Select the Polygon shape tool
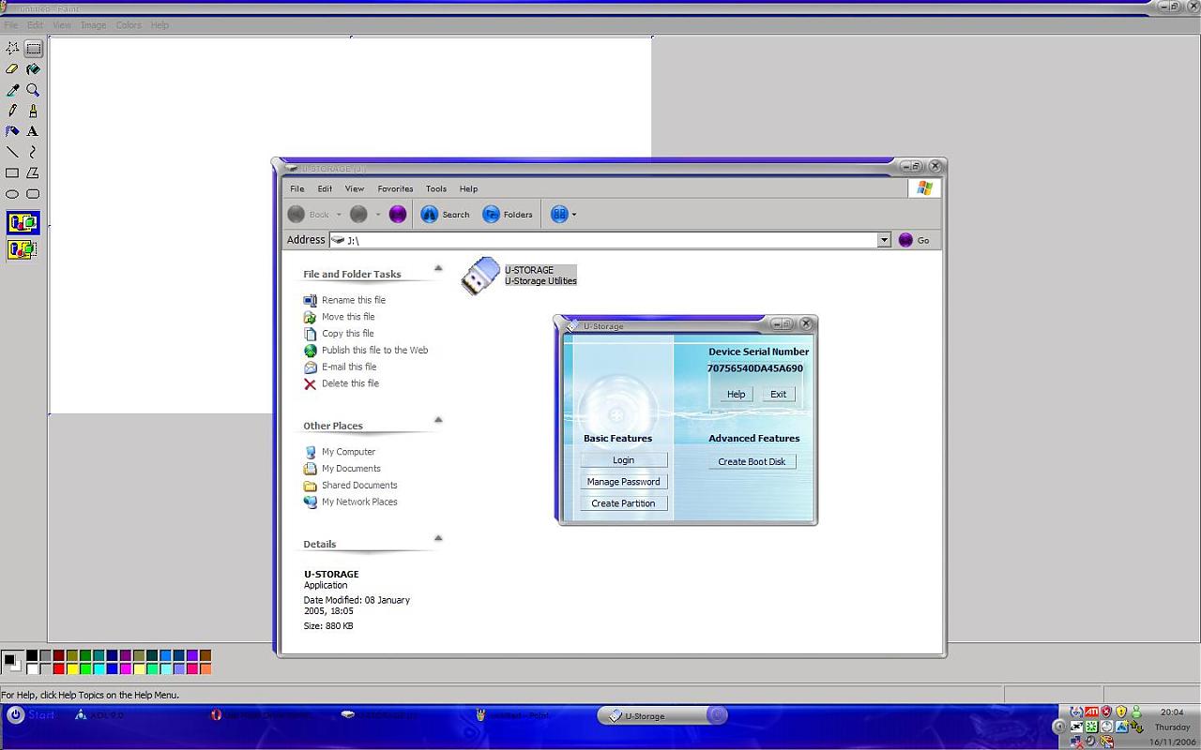The width and height of the screenshot is (1201, 750). [33, 172]
